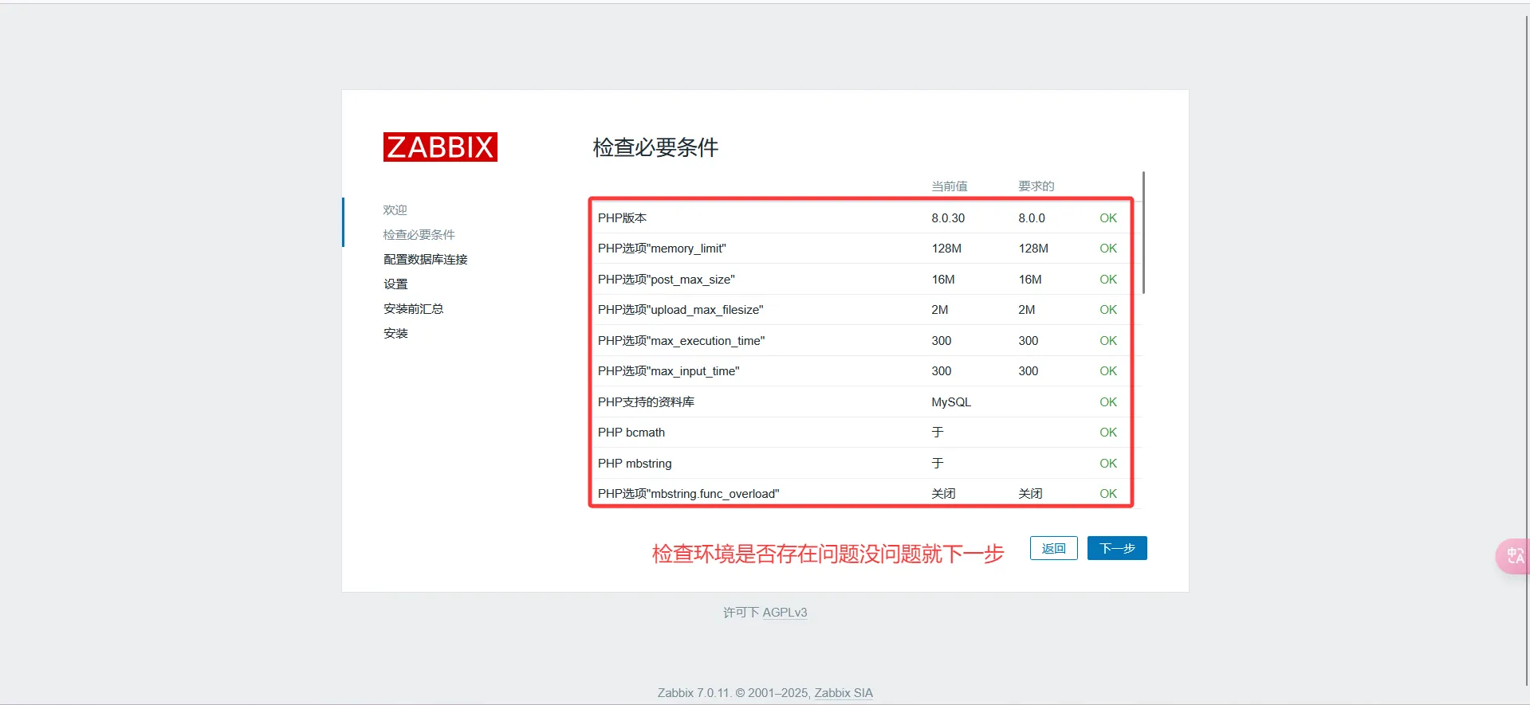Select the max_input_time row label
1530x705 pixels.
(x=669, y=371)
